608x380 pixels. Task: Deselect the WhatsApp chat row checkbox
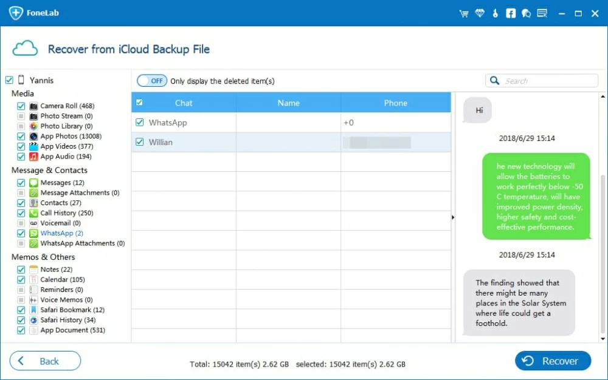[x=140, y=123]
